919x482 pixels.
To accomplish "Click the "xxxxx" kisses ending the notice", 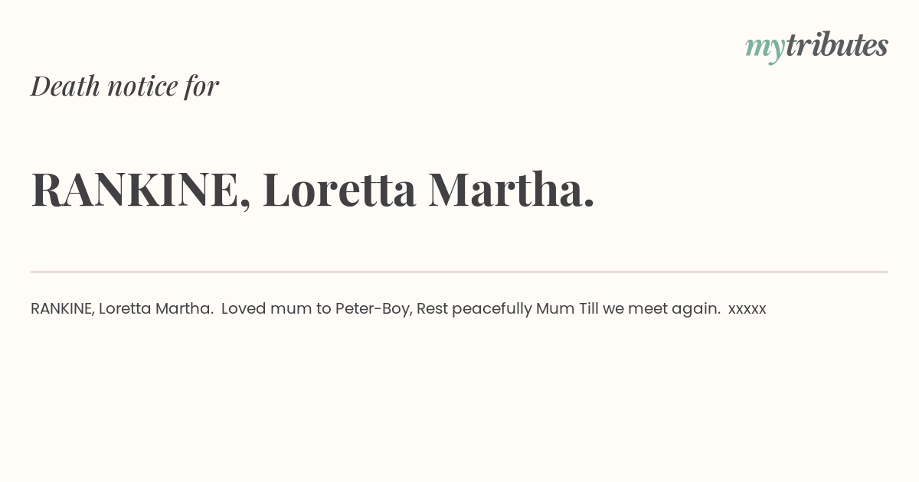I will click(x=747, y=310).
